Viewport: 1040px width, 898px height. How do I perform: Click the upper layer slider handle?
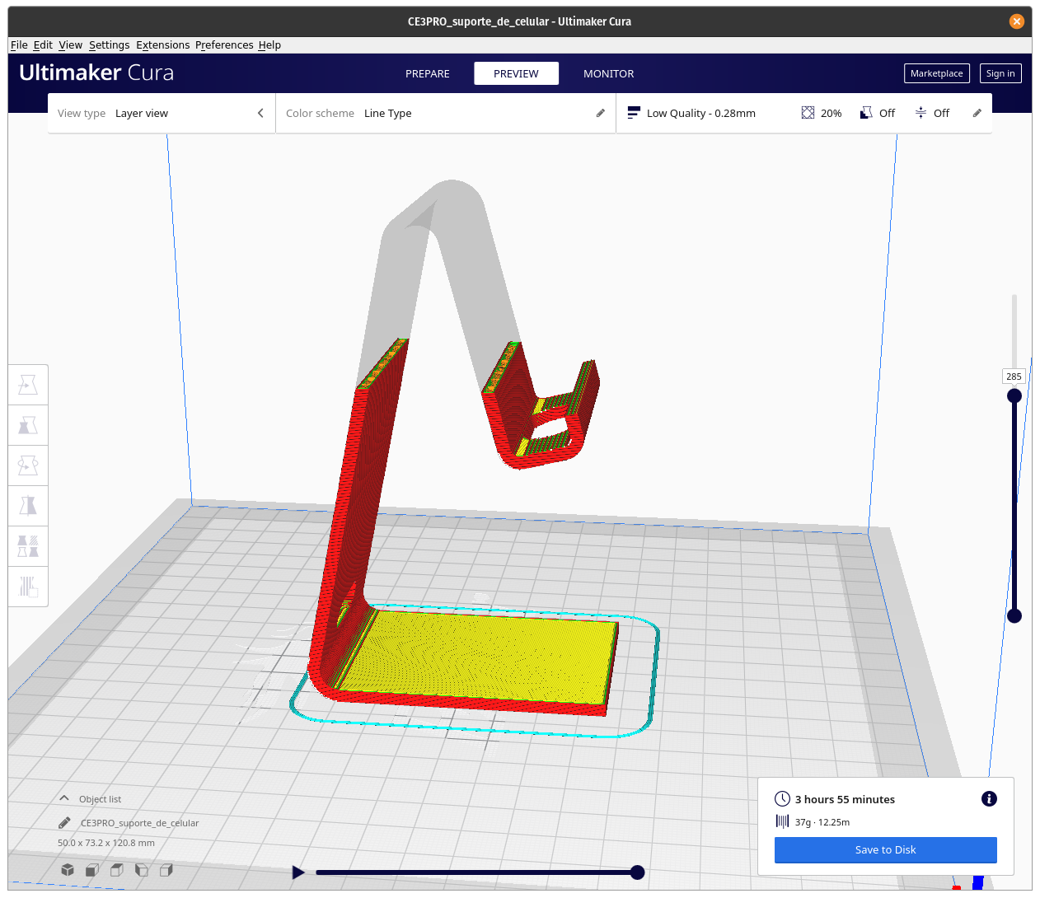tap(1014, 395)
